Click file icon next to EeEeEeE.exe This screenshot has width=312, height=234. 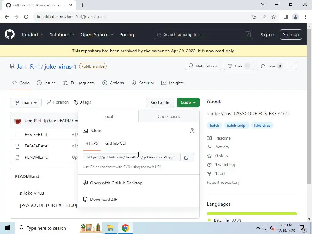[x=17, y=146]
